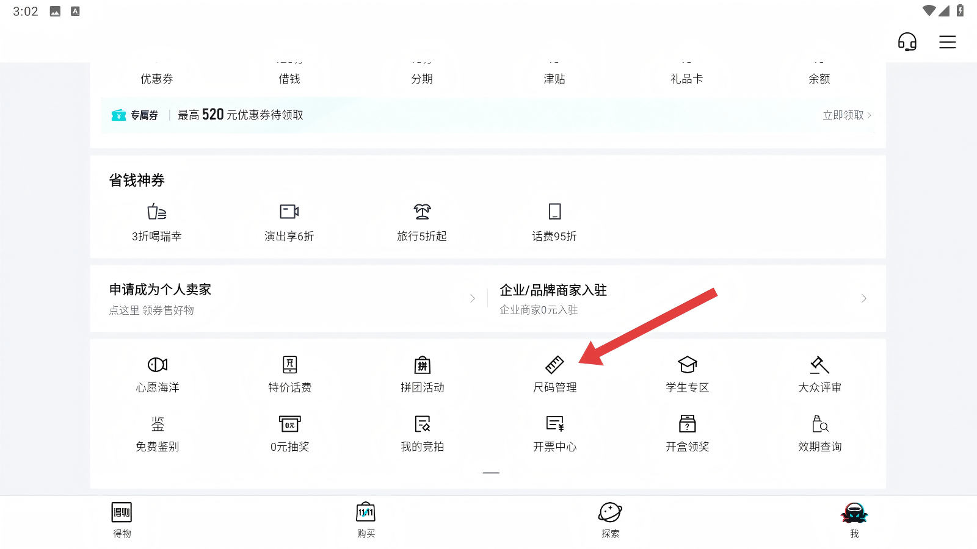Switch to 购买 shopping tab
Viewport: 977px width, 549px height.
366,520
